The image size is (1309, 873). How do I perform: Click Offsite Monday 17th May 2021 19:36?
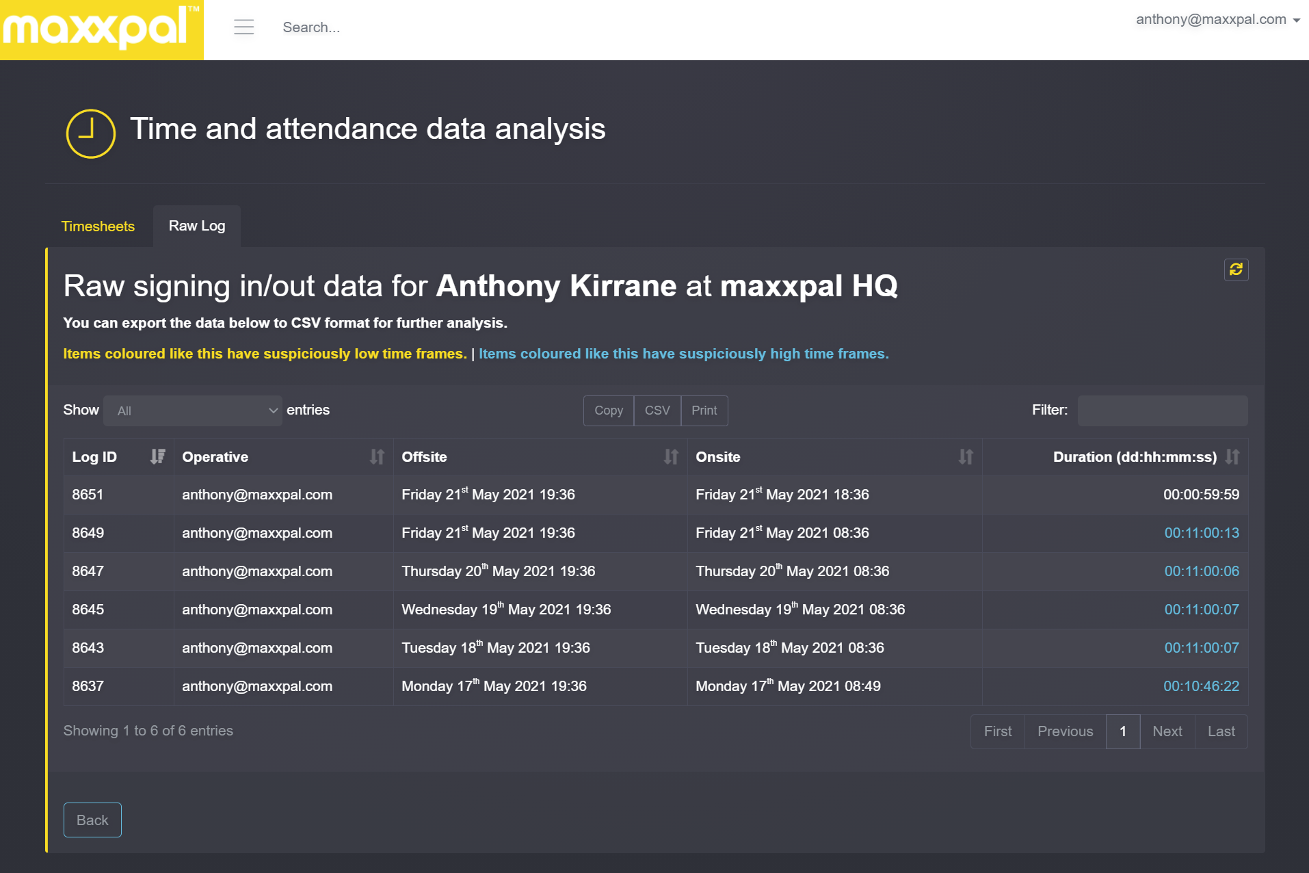(x=494, y=686)
